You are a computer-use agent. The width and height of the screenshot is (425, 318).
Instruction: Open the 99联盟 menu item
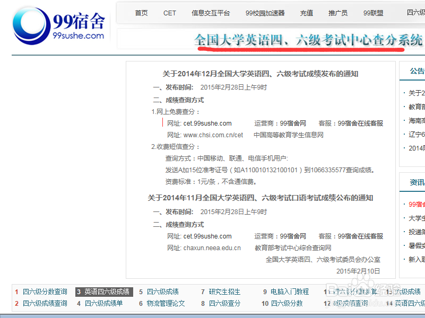click(373, 13)
